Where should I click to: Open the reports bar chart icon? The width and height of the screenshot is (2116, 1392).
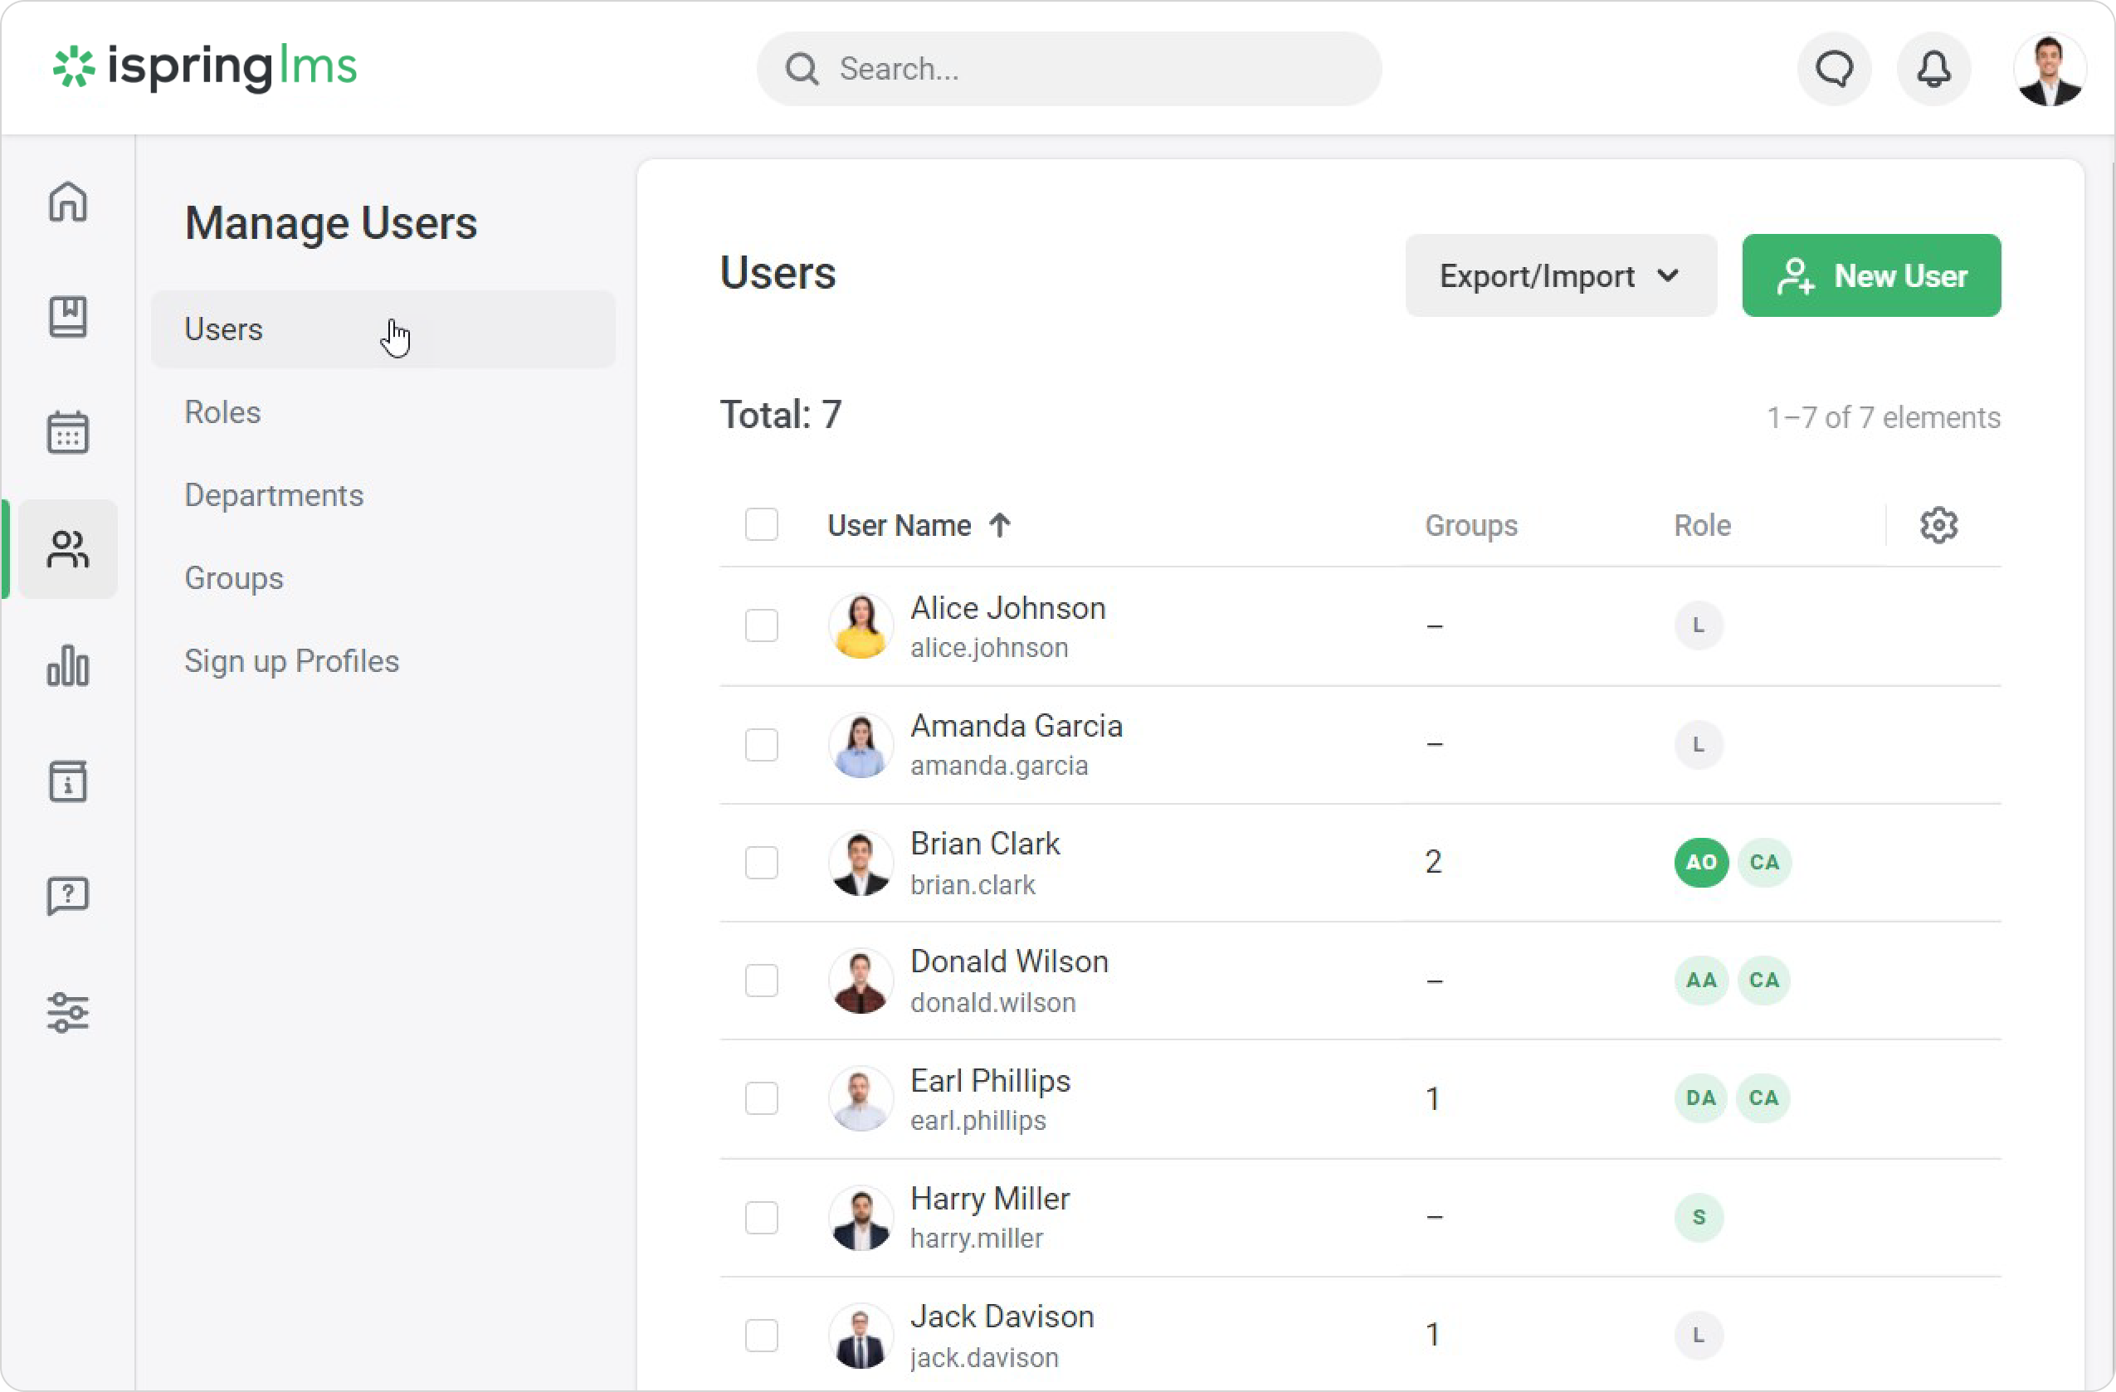tap(67, 666)
